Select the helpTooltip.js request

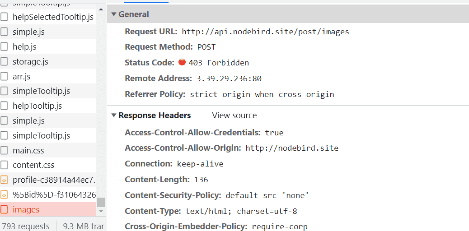pos(48,106)
